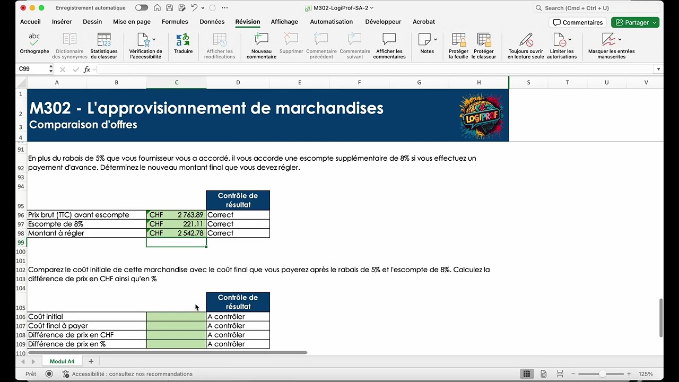Select cell with CHF 2 763,89
This screenshot has height=382, width=679.
176,215
